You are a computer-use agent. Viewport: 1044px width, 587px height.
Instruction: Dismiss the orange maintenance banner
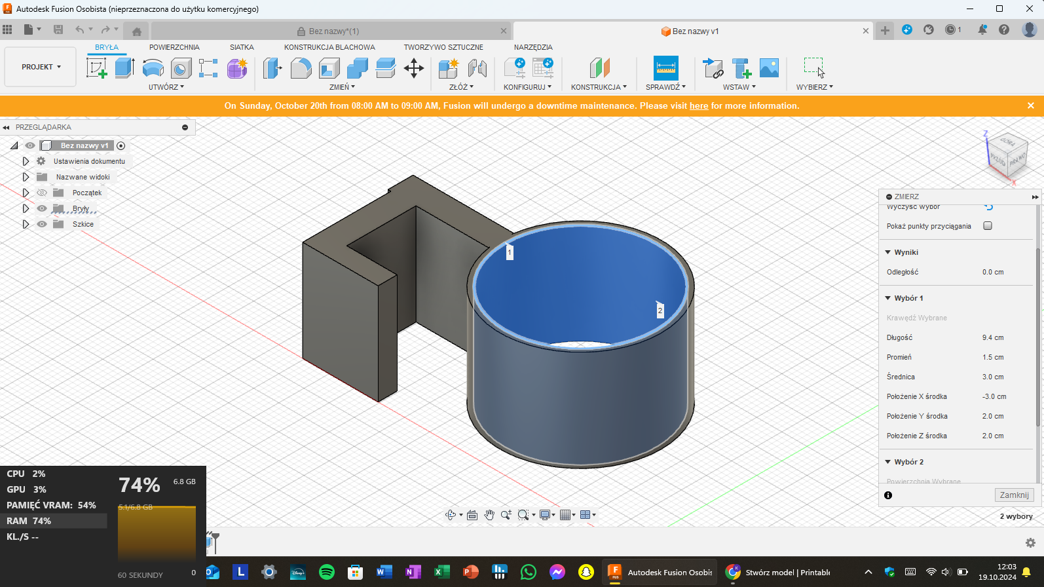click(1031, 105)
